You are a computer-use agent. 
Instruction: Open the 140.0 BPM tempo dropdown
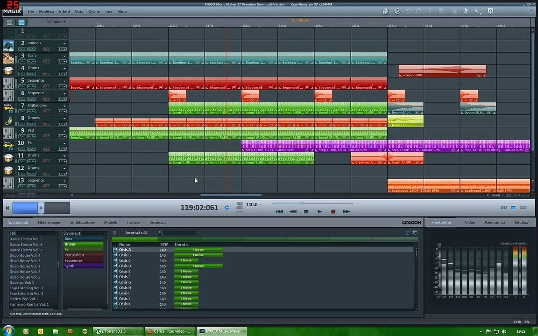point(261,205)
